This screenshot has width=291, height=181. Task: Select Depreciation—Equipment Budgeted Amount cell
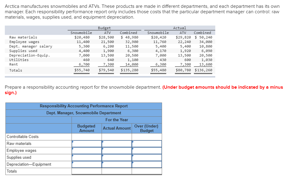pos(87,164)
